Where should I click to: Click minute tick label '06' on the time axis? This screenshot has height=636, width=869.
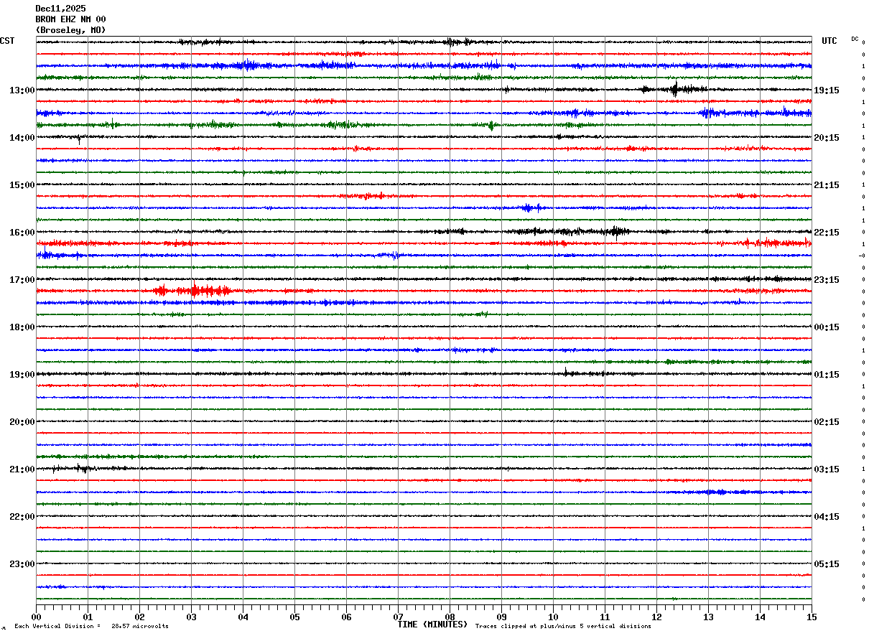click(x=347, y=617)
